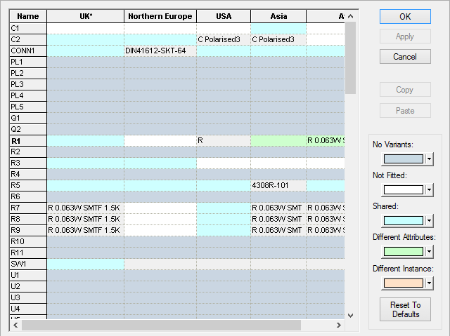Image resolution: width=450 pixels, height=336 pixels.
Task: Click the USA column header
Action: (x=223, y=16)
